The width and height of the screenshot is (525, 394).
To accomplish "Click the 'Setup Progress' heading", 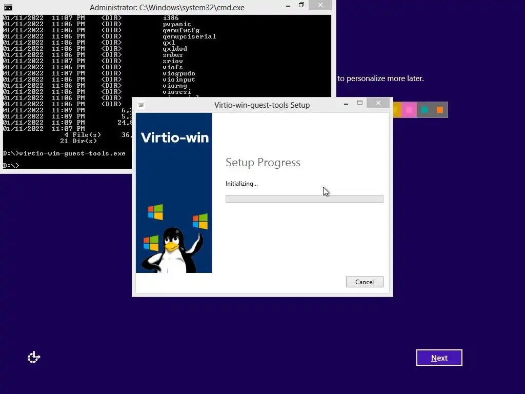I will pos(263,162).
